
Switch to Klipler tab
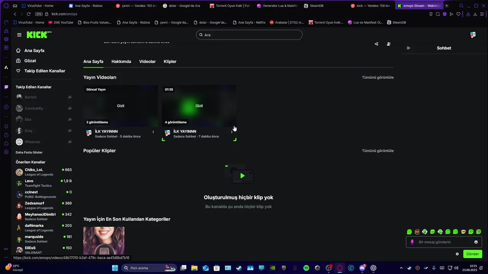(170, 62)
